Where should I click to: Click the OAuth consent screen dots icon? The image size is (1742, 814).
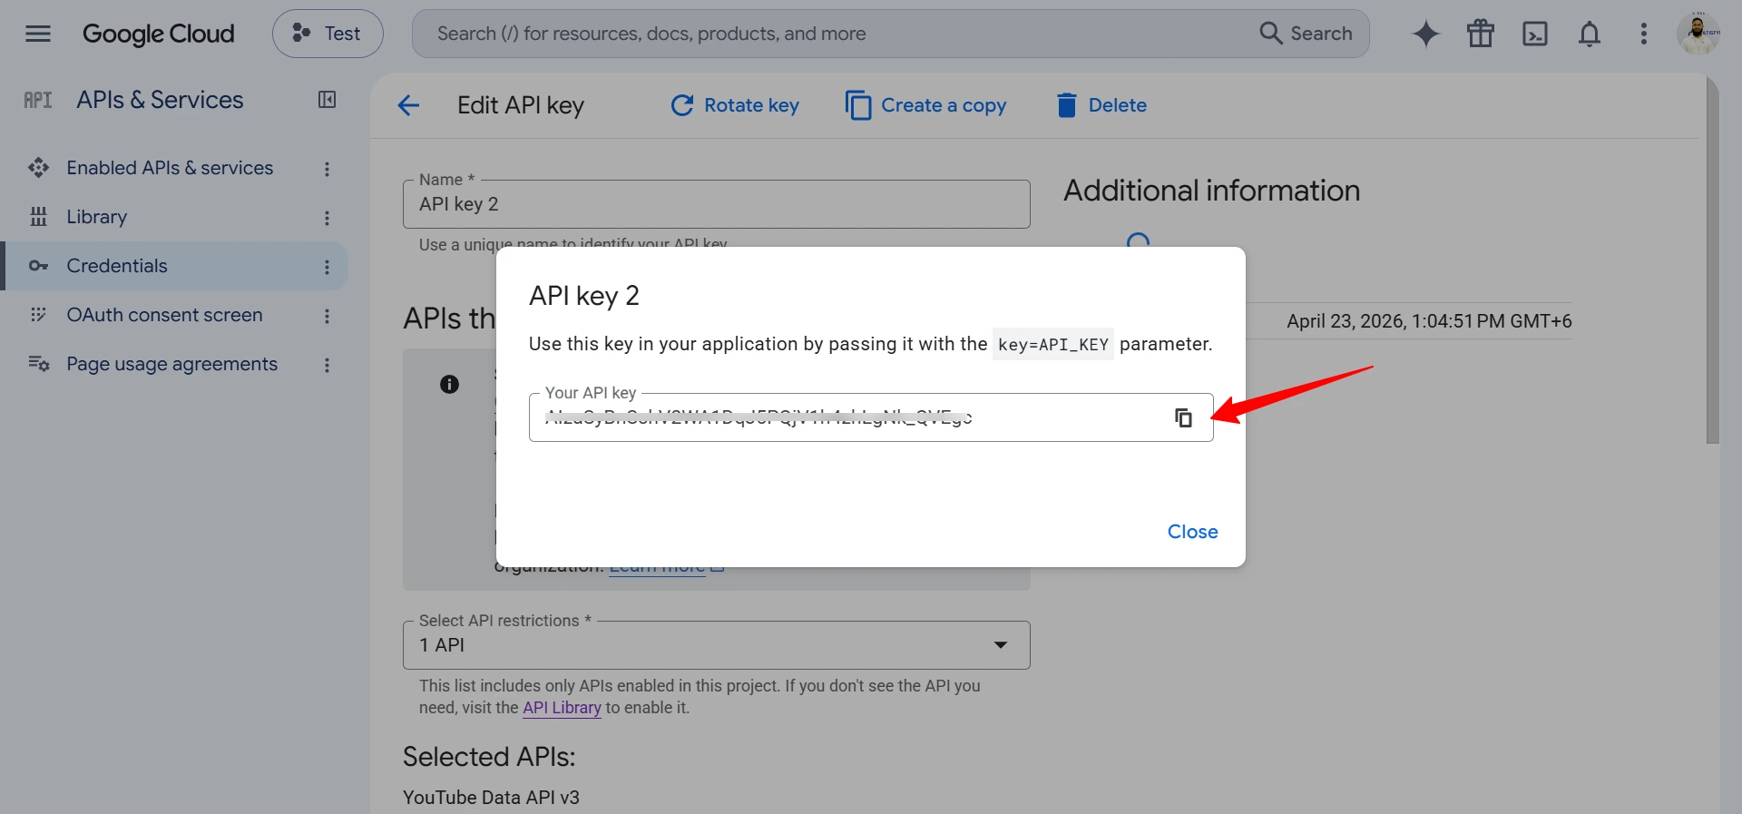[38, 315]
